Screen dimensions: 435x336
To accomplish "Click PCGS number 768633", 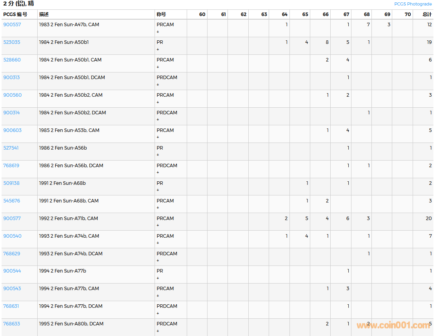I will click(12, 324).
